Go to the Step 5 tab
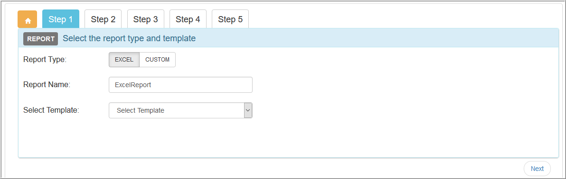Image resolution: width=566 pixels, height=179 pixels. [230, 19]
